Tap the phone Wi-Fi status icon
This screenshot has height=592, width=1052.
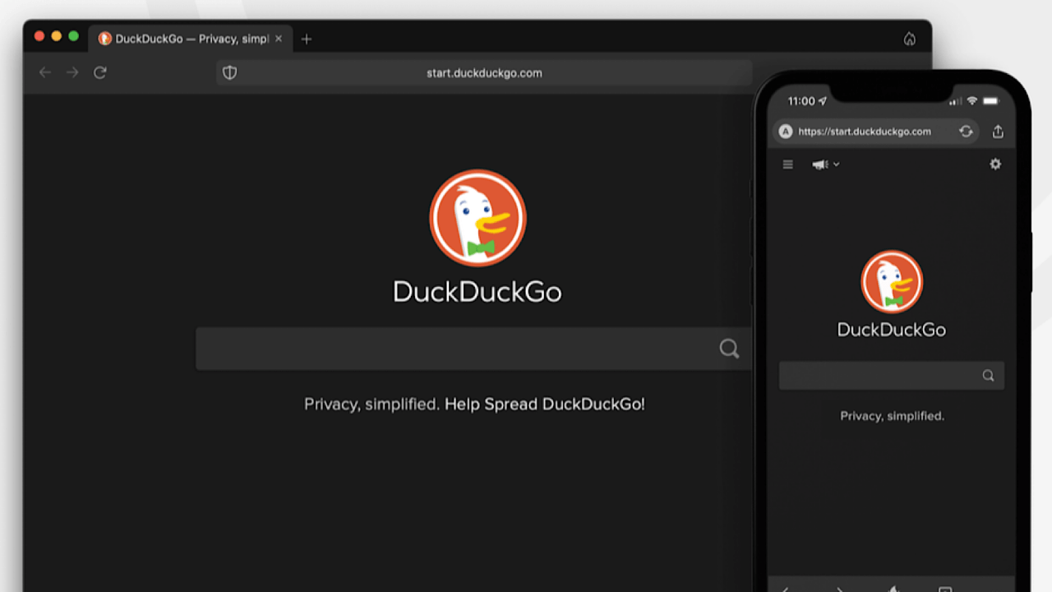(x=971, y=100)
